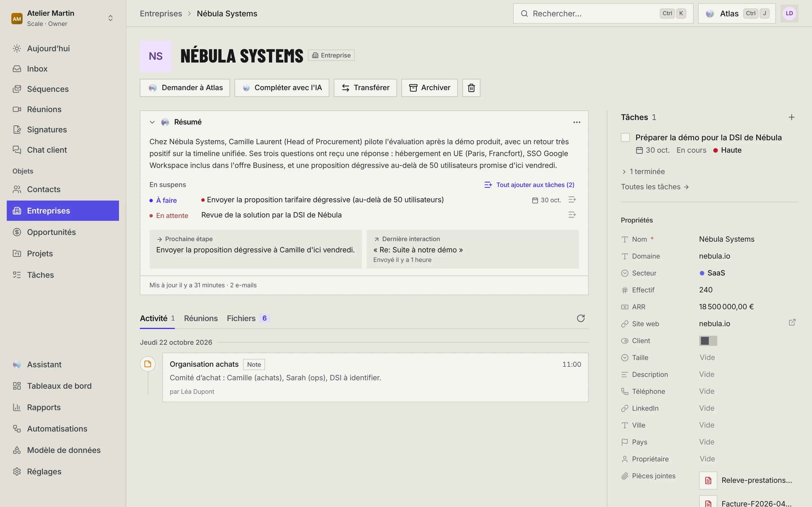Open the Organisation achats note
The height and width of the screenshot is (507, 812).
click(375, 377)
